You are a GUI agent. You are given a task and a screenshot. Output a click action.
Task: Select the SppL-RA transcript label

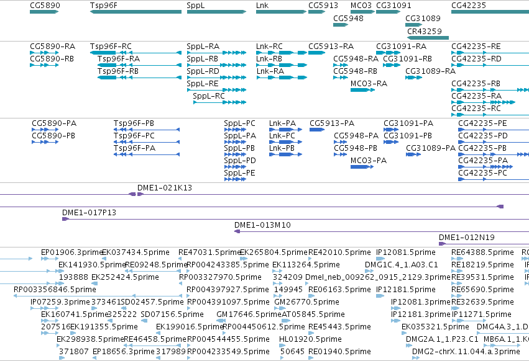pyautogui.click(x=203, y=47)
